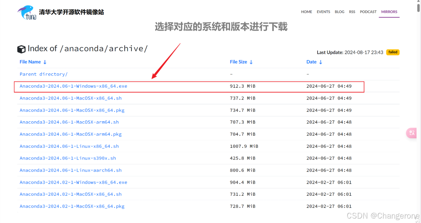Open the HOME menu item
The image size is (421, 223).
click(x=306, y=12)
